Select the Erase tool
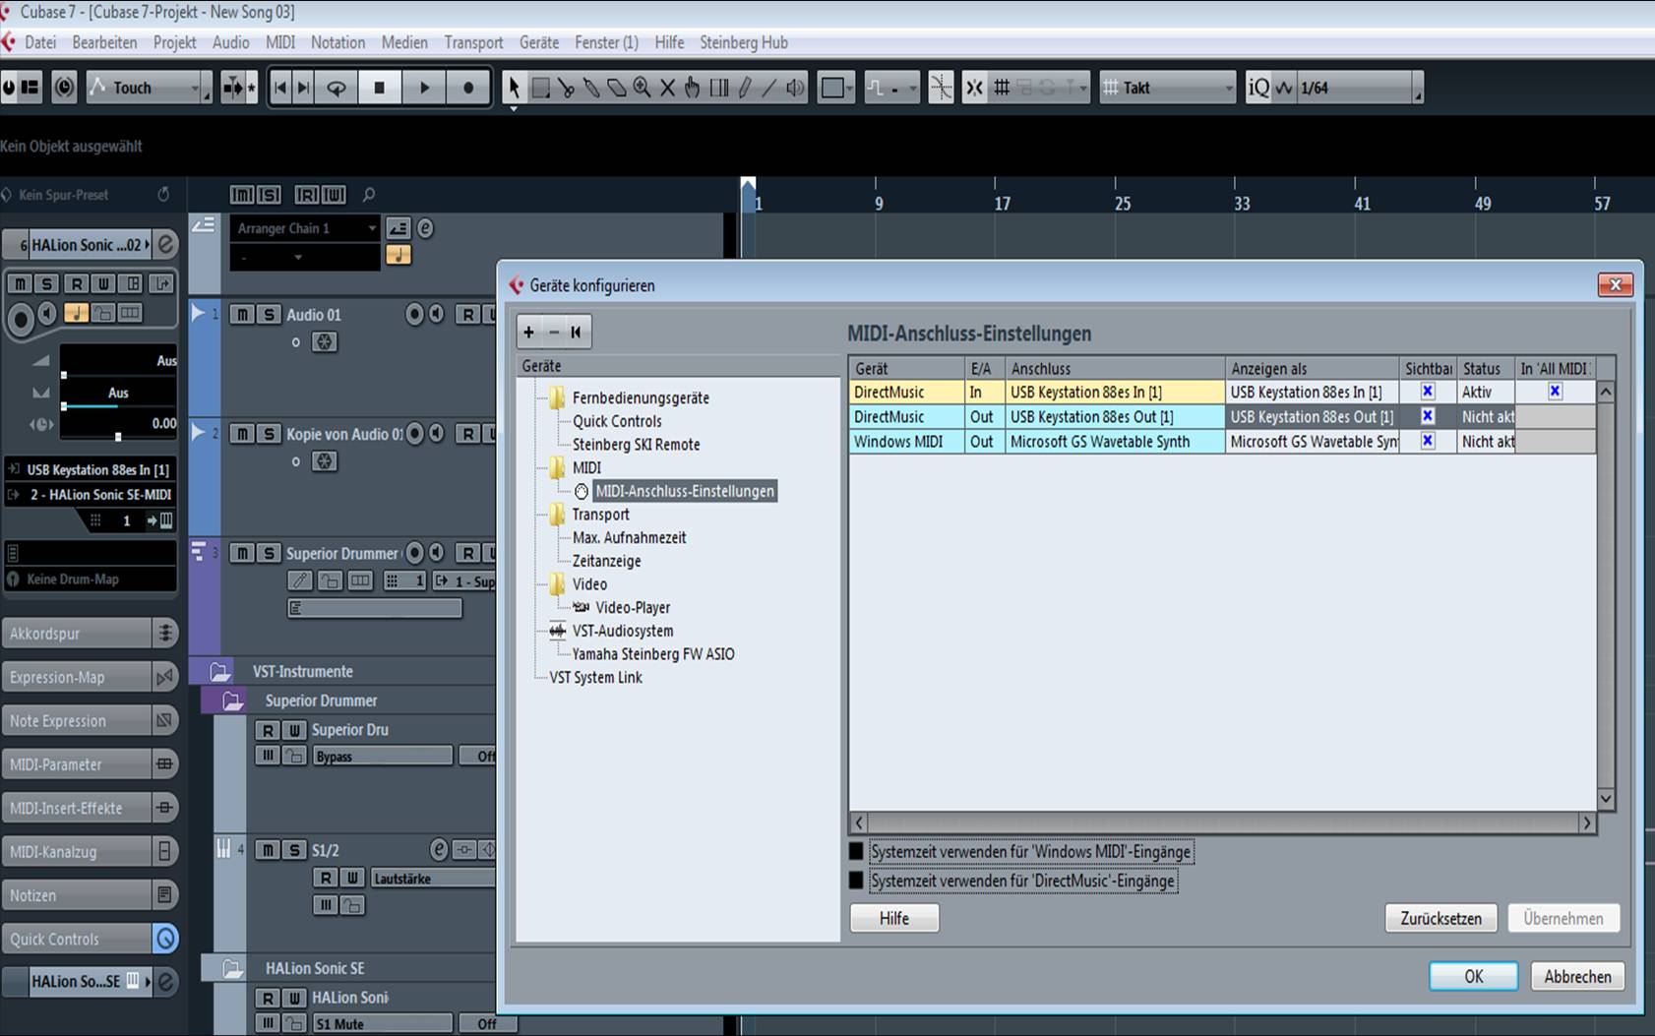This screenshot has width=1655, height=1036. point(617,88)
